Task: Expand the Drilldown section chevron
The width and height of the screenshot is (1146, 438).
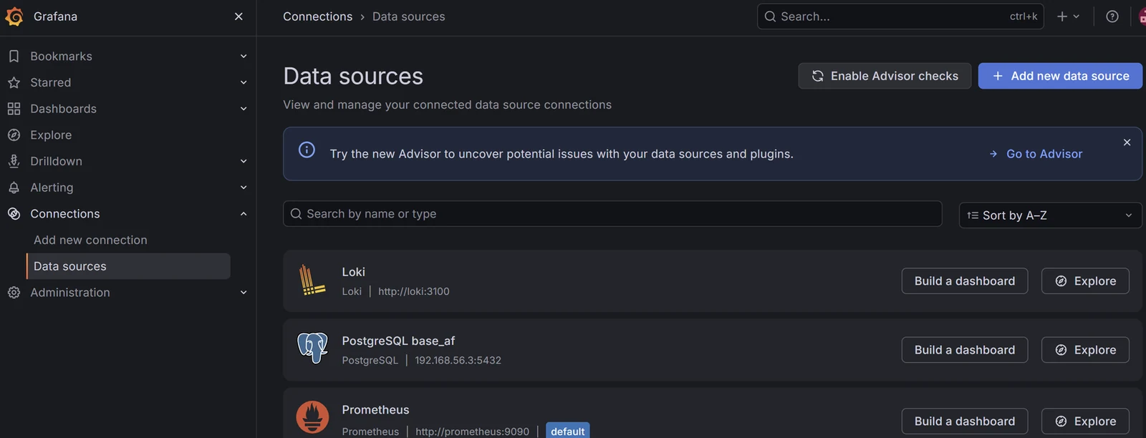Action: point(244,161)
